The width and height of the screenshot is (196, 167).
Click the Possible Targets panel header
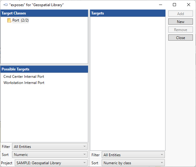tap(44, 69)
